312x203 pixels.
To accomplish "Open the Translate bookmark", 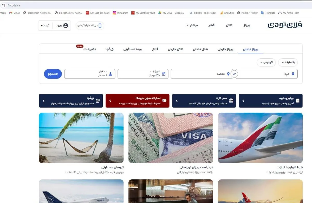I will pos(268,13).
